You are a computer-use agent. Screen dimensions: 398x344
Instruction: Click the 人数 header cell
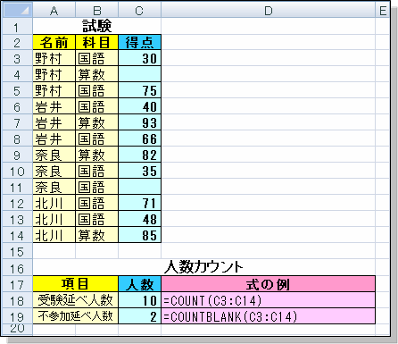(139, 284)
